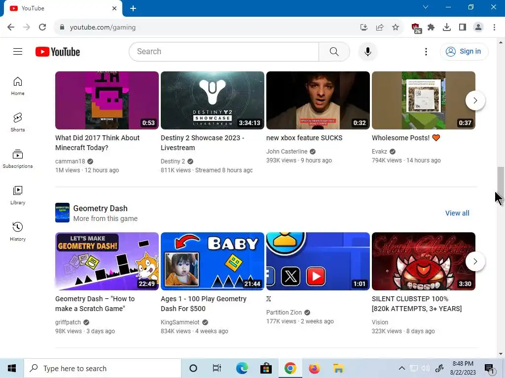Open camman18 channel link
This screenshot has width=505, height=378.
70,161
